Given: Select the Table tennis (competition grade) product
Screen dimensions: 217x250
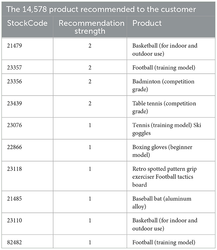Looking at the screenshot, I should (x=164, y=107).
